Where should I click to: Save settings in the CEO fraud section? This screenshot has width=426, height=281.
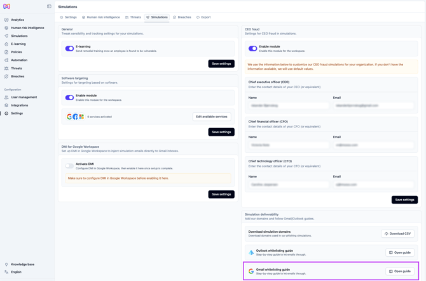pyautogui.click(x=404, y=200)
